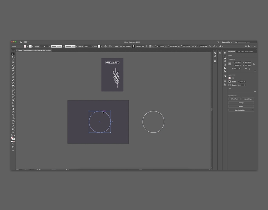Image resolution: width=268 pixels, height=210 pixels.
Task: Click the Home icon
Action: (21, 42)
